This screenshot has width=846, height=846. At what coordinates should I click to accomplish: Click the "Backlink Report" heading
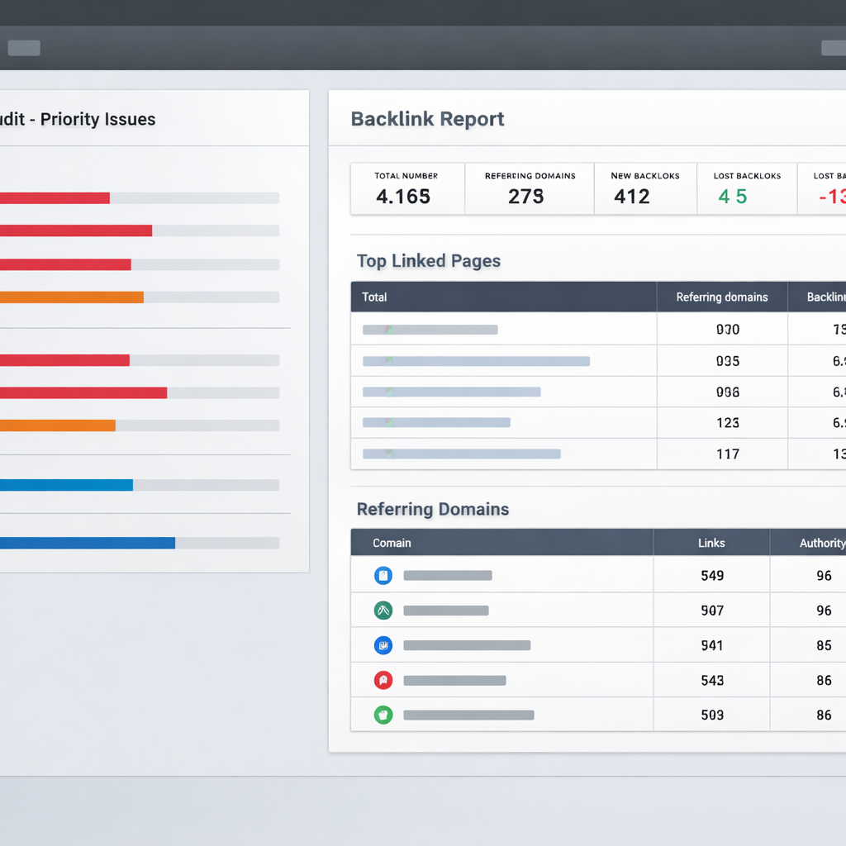click(427, 119)
